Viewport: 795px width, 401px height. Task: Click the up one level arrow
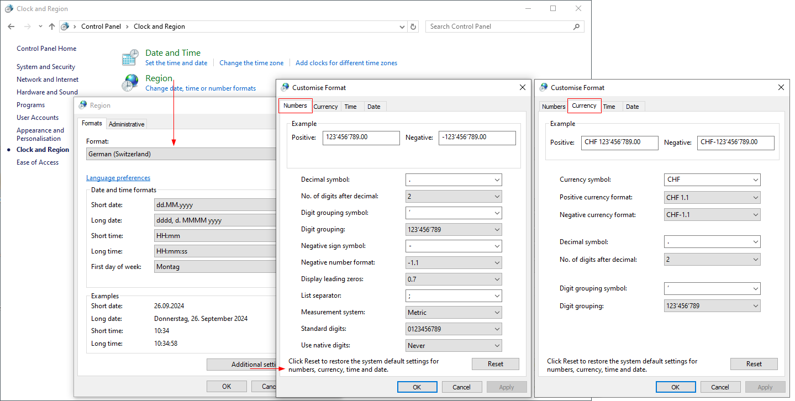click(x=52, y=27)
